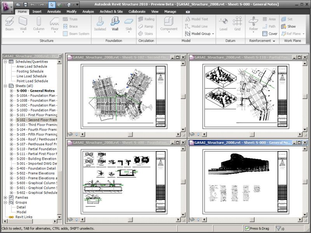Image resolution: width=311 pixels, height=233 pixels.
Task: Switch to the Insert ribbon tab
Action: click(x=37, y=12)
